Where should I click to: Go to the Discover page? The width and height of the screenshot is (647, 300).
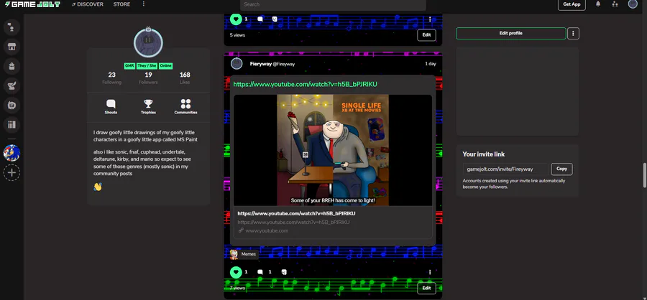point(88,4)
